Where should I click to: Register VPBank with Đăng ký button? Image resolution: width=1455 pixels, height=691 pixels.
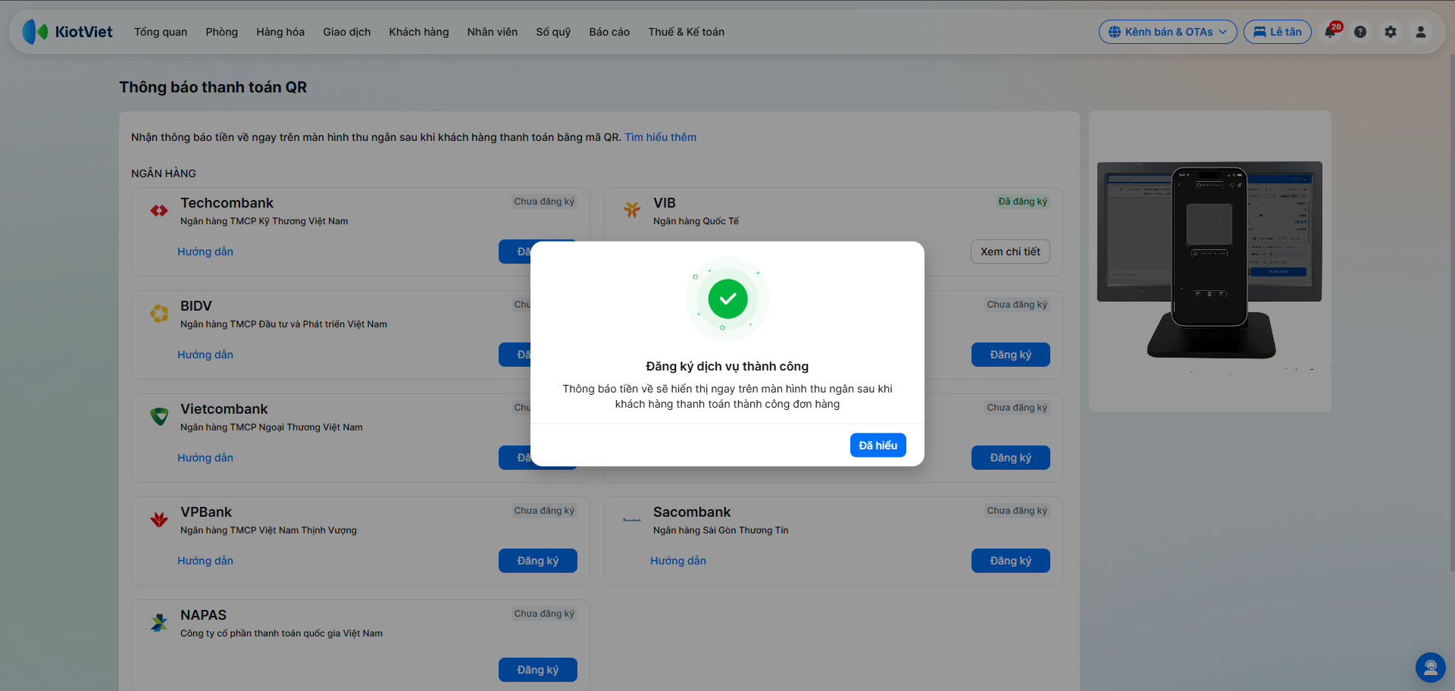(x=538, y=561)
